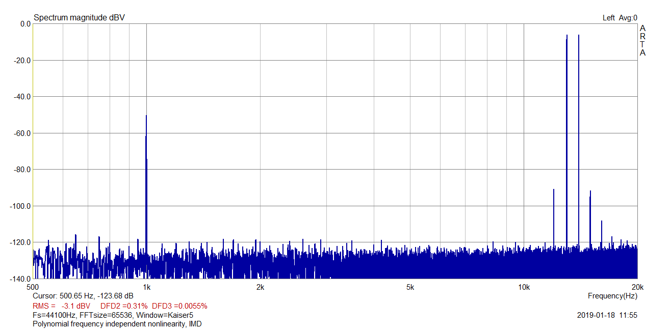The height and width of the screenshot is (330, 670).
Task: Click the '-20.0' y-axis label
Action: pos(22,61)
